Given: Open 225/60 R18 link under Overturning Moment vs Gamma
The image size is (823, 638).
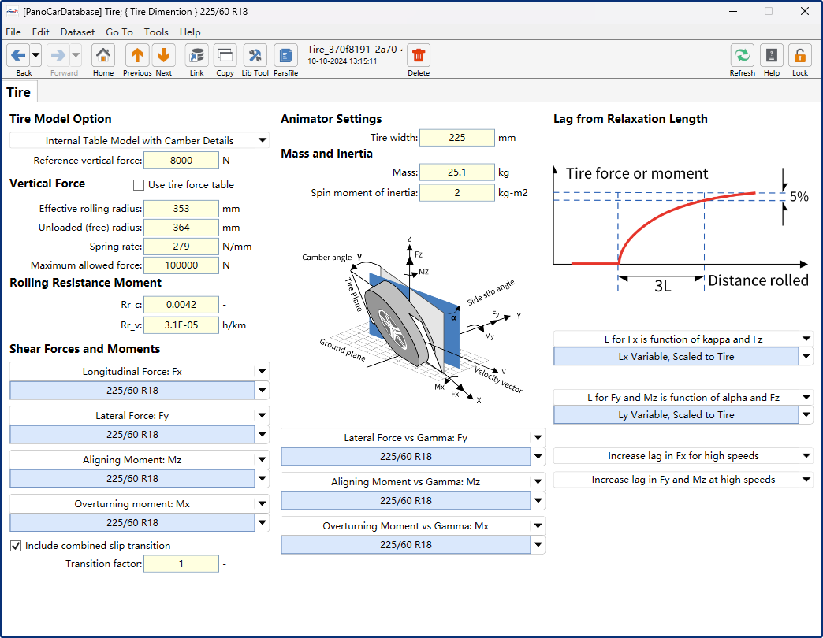Looking at the screenshot, I should (406, 545).
